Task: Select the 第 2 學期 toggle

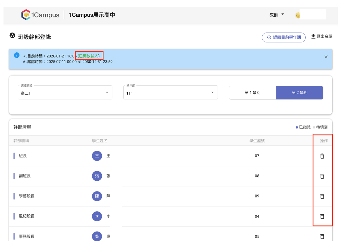Action: (x=300, y=93)
